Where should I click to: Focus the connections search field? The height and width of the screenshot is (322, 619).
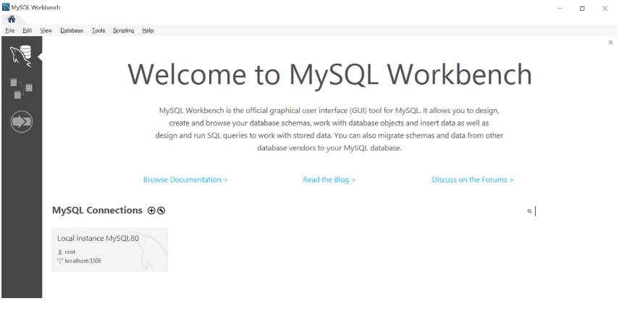point(568,211)
